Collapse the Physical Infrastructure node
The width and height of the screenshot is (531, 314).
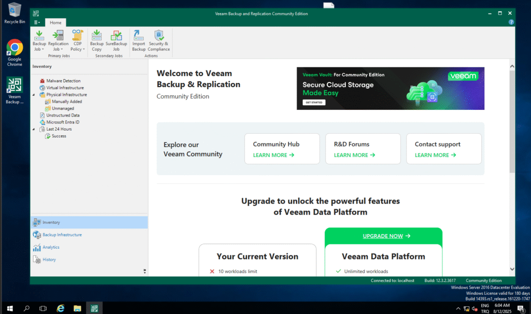34,95
